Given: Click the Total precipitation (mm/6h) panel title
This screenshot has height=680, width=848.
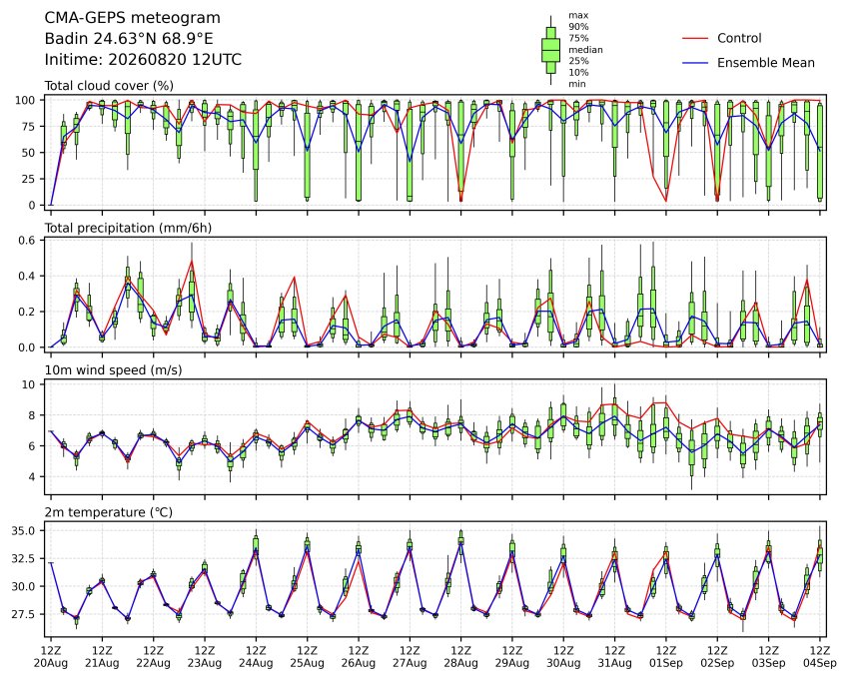Looking at the screenshot, I should pyautogui.click(x=128, y=228).
